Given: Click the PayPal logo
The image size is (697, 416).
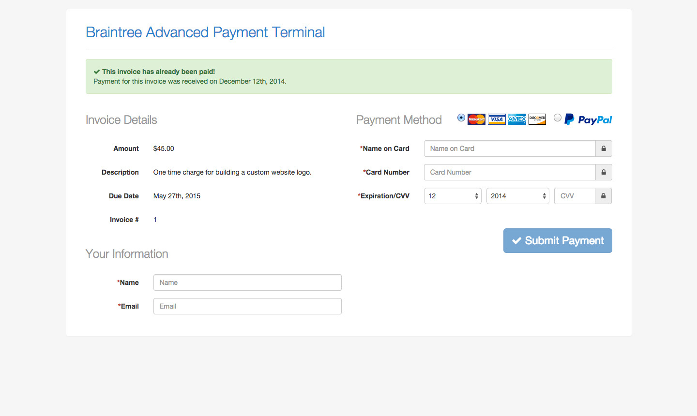Looking at the screenshot, I should point(589,119).
